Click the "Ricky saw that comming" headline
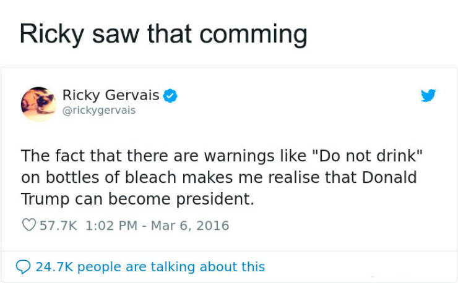 pos(163,35)
